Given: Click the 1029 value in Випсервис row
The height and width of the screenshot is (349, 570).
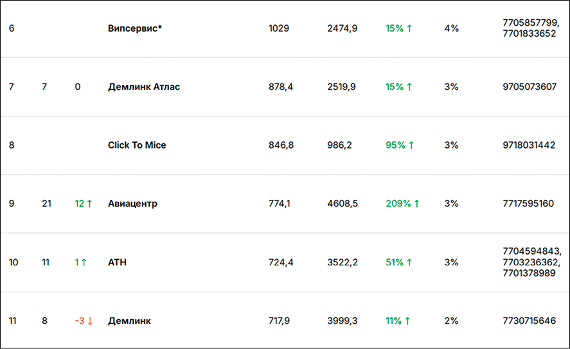Looking at the screenshot, I should (279, 28).
